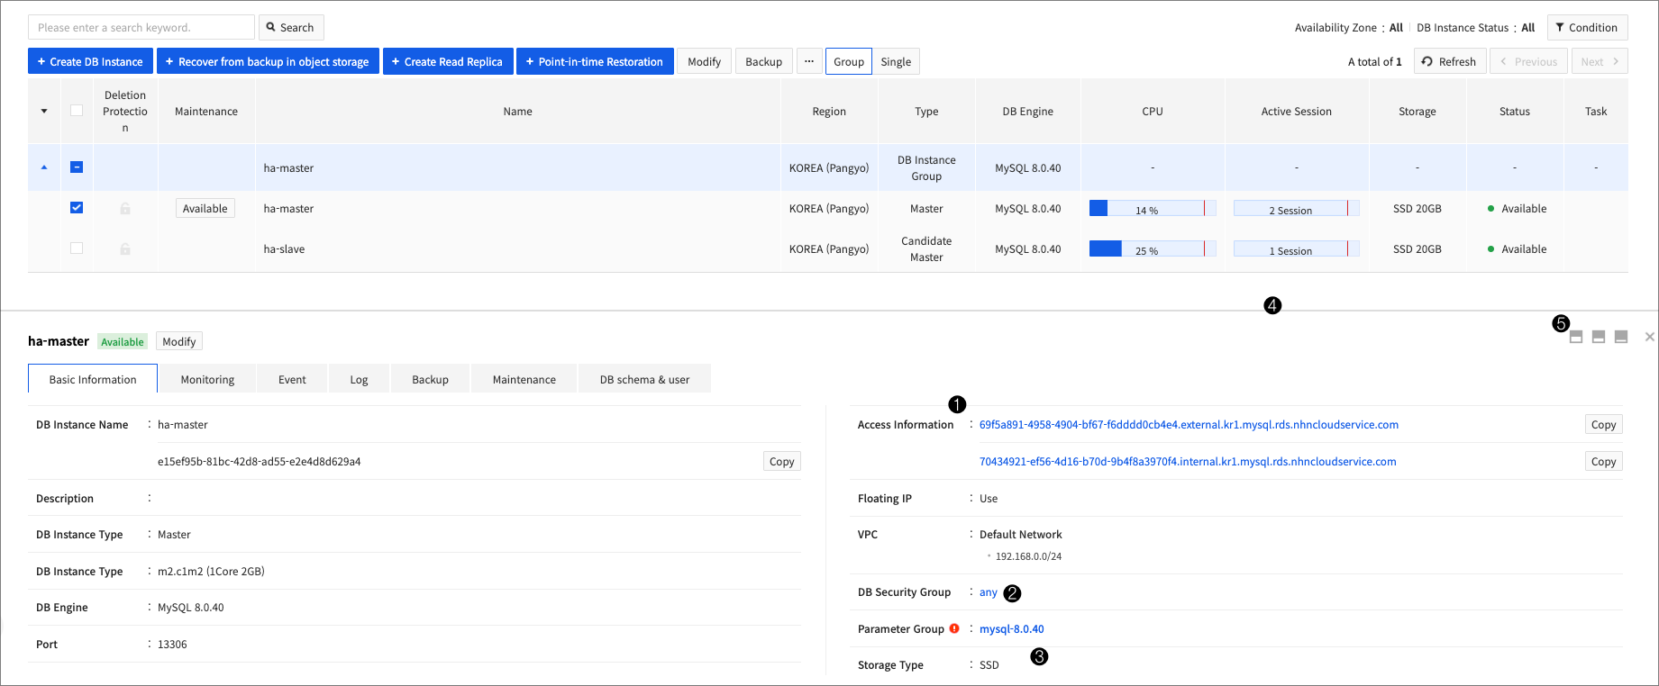
Task: Check the ha-slave row checkbox
Action: tap(77, 248)
